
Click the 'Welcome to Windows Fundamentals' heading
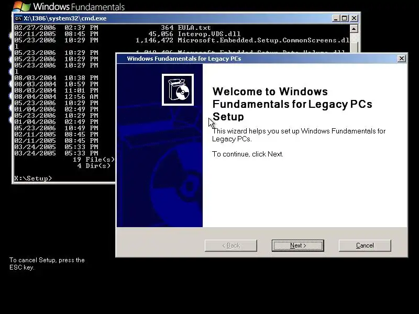292,104
